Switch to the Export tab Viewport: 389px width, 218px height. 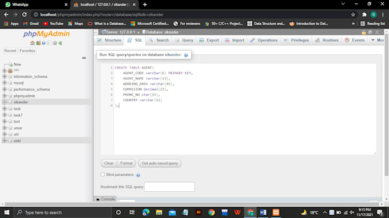(209, 40)
